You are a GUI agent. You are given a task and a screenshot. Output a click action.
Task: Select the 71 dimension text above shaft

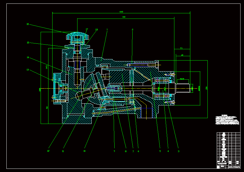(181, 48)
